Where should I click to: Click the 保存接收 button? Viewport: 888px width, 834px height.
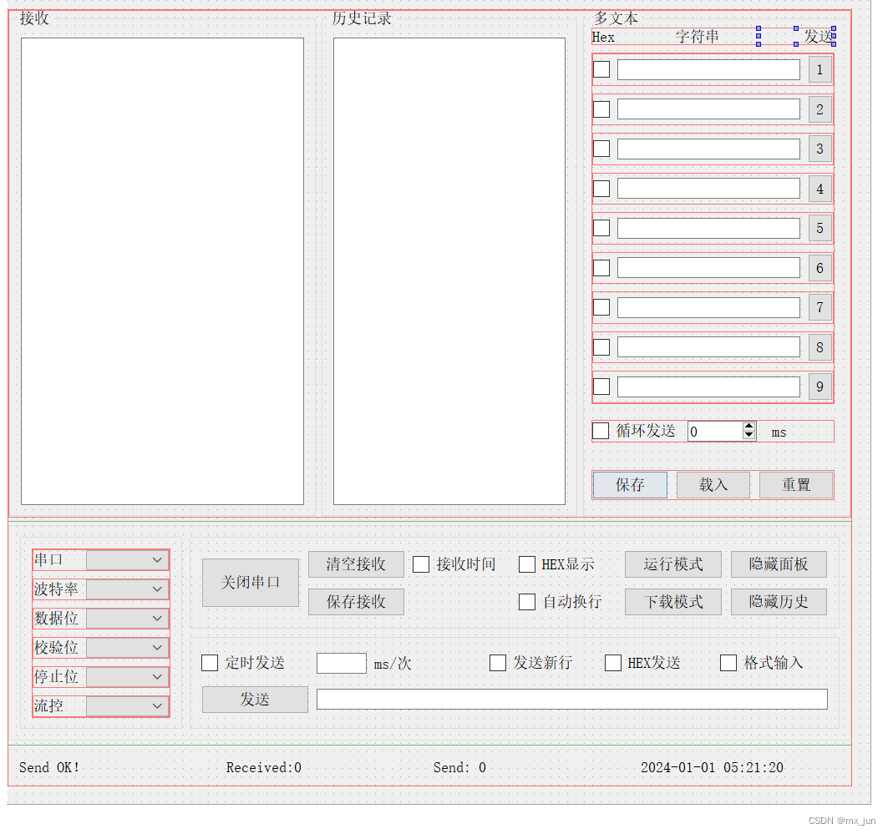coord(356,601)
